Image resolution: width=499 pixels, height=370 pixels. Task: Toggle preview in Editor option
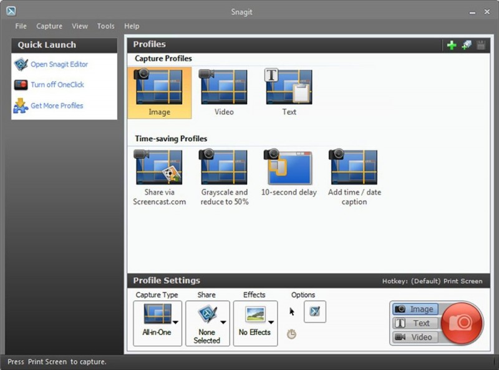point(315,311)
